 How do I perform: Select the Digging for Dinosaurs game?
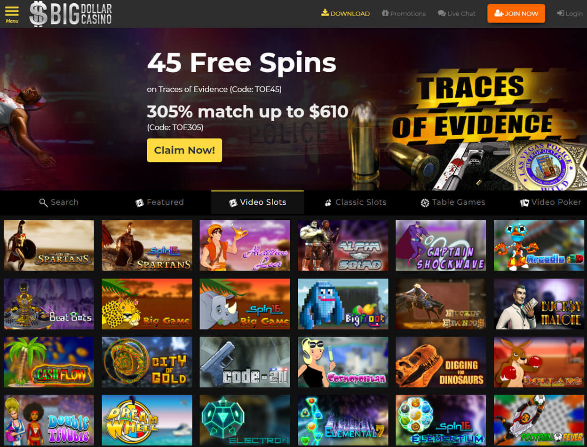pos(441,362)
